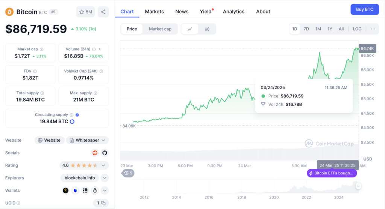Image resolution: width=385 pixels, height=209 pixels.
Task: Open blockchain.info explorer link
Action: (x=80, y=178)
